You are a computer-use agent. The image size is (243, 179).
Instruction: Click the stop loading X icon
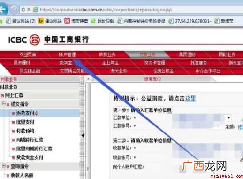tap(29, 9)
